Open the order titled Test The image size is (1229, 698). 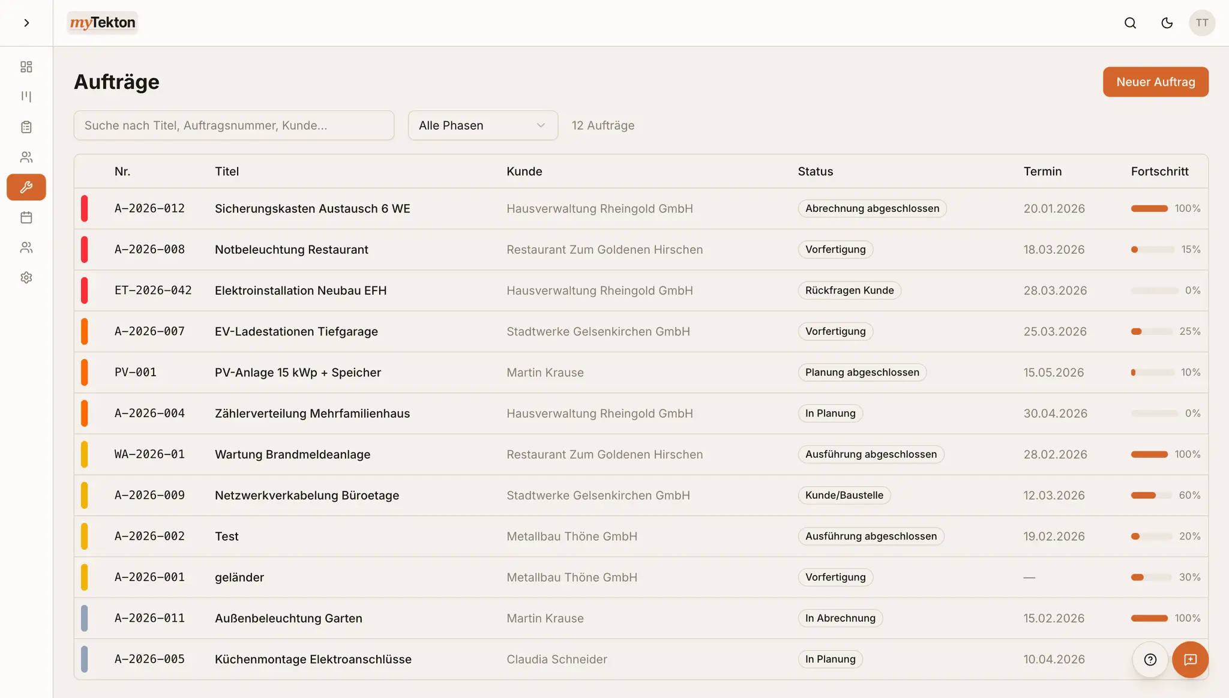pyautogui.click(x=227, y=537)
